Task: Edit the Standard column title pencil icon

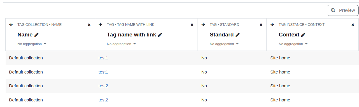Action: click(237, 35)
